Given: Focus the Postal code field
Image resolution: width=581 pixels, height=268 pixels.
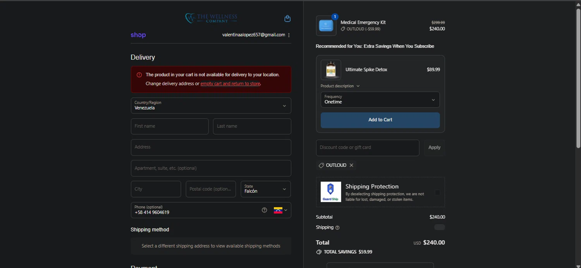Looking at the screenshot, I should pyautogui.click(x=211, y=189).
